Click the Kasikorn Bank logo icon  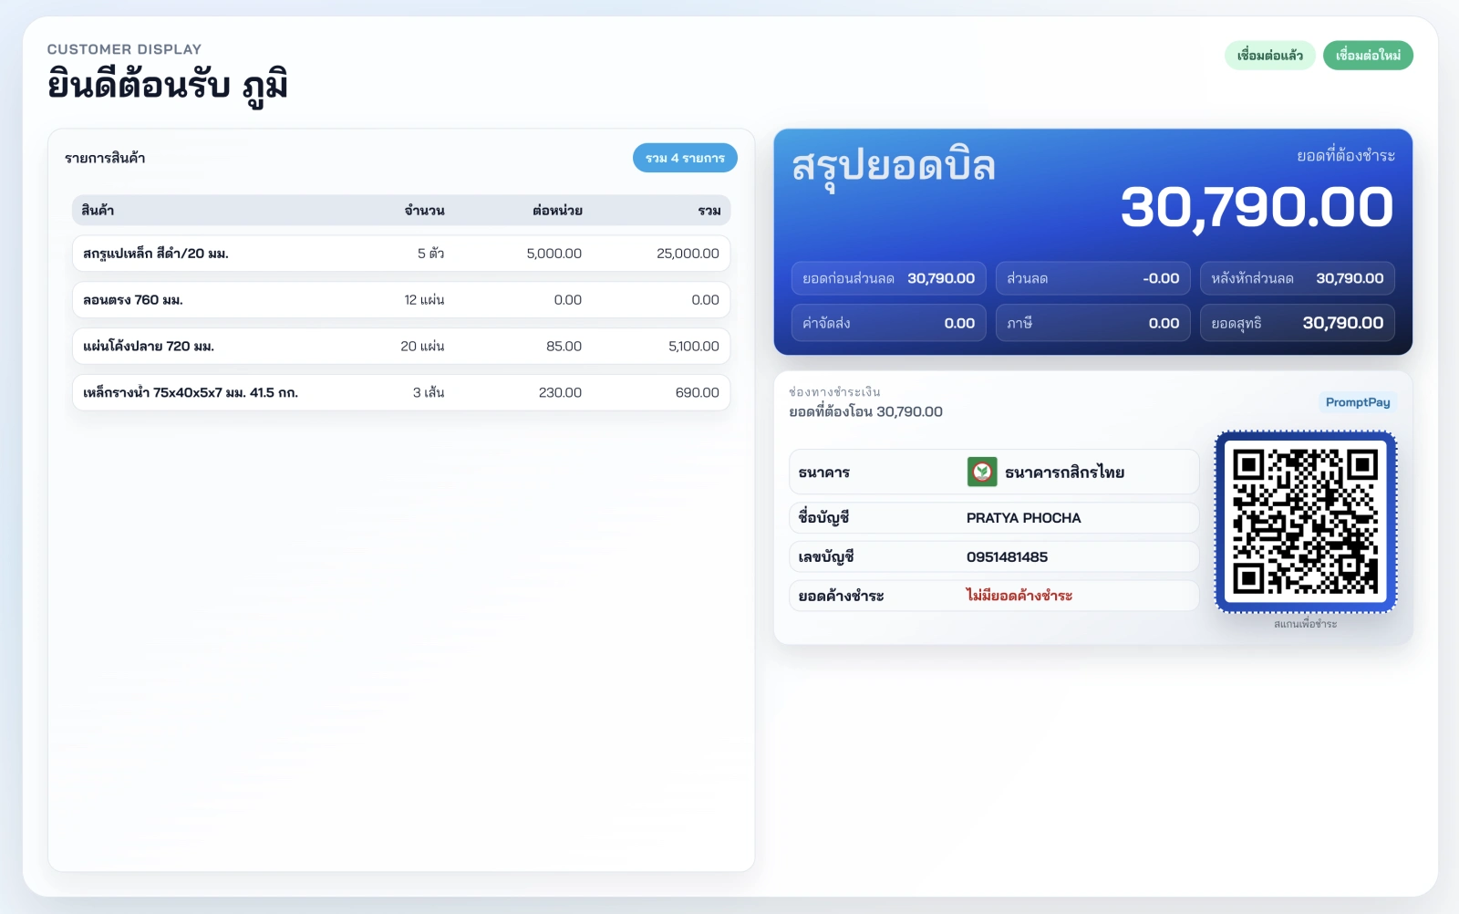click(x=983, y=473)
